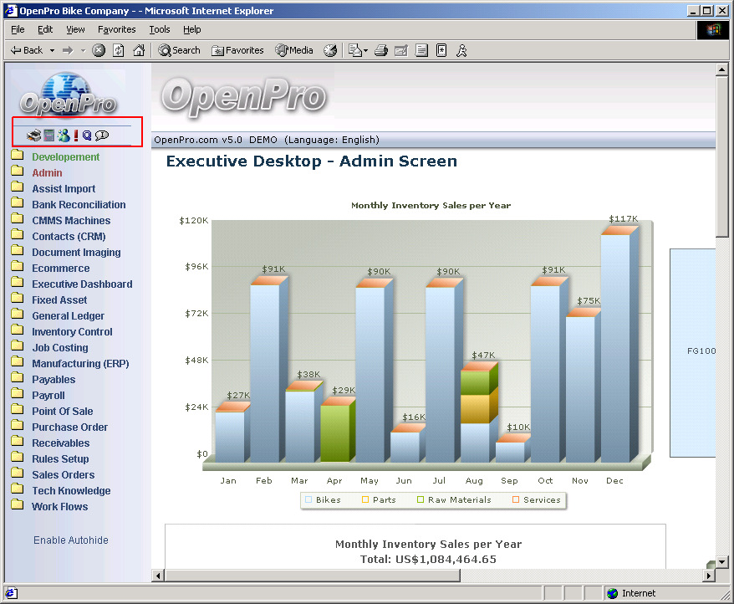
Task: Open the calculator icon in sidebar
Action: [49, 136]
